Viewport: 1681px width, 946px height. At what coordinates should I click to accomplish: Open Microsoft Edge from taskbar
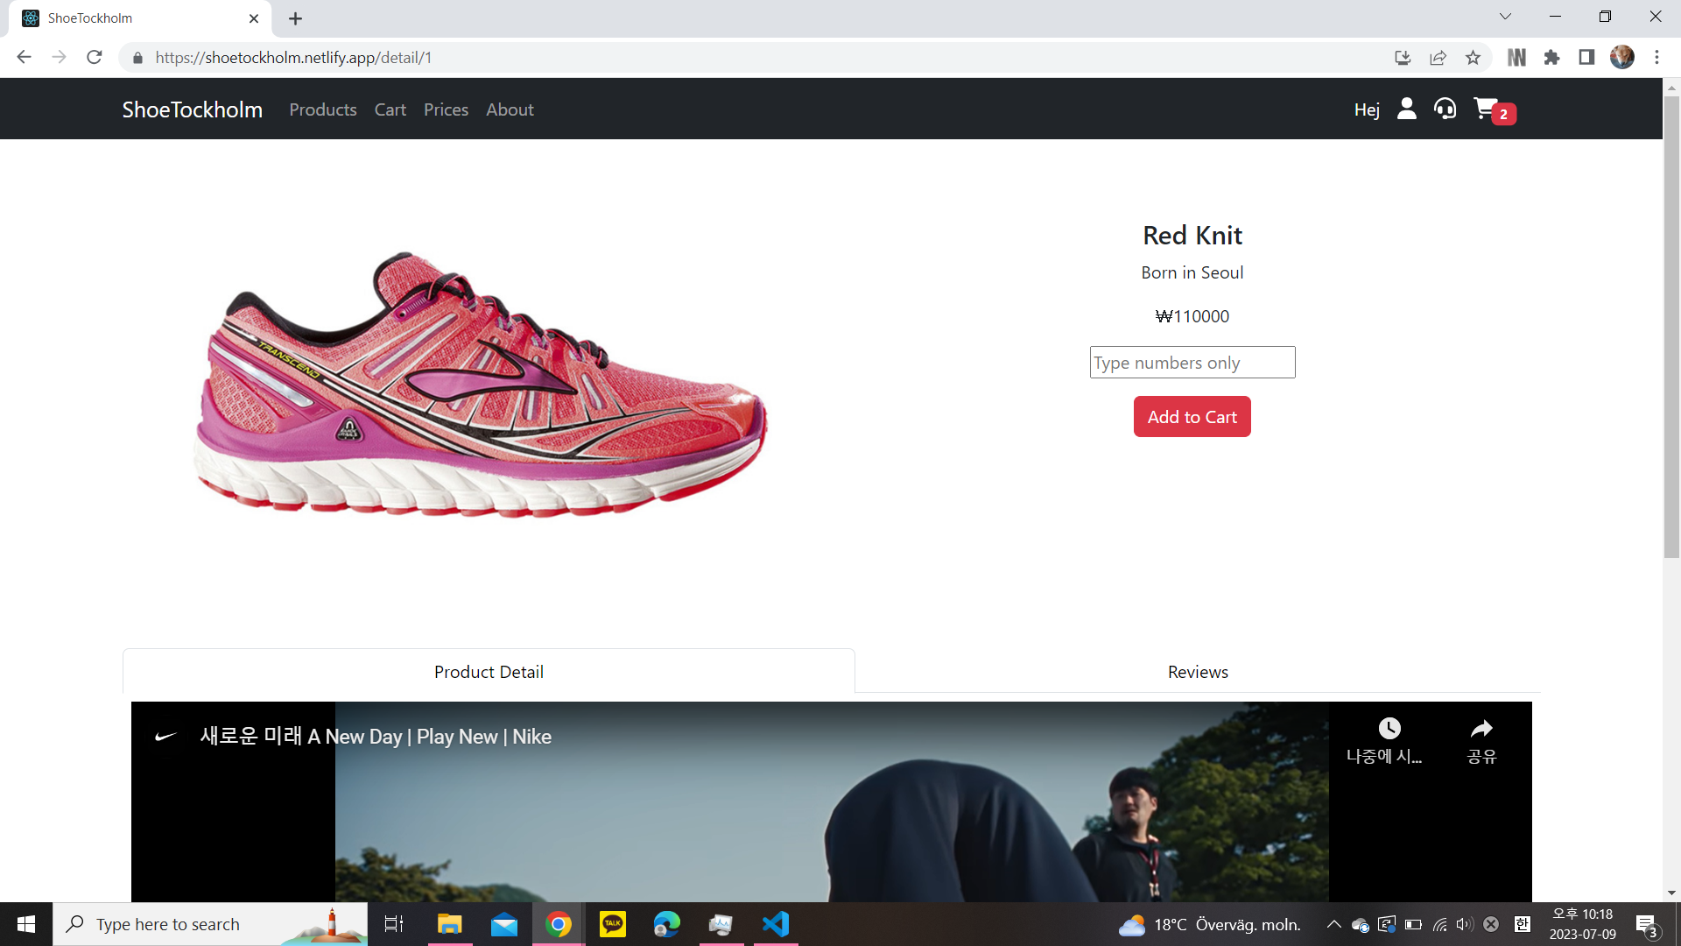coord(667,924)
